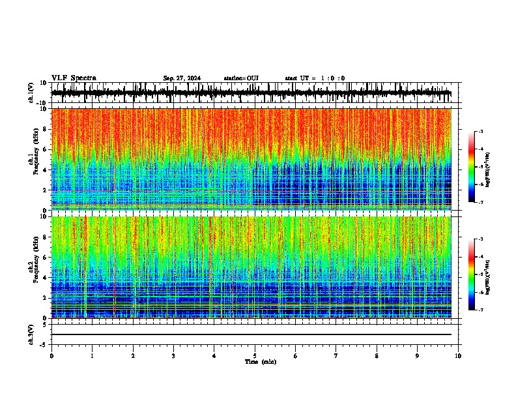
Task: Click the "4" kHz tick on ch.1 spectrogram
Action: [x=46, y=170]
